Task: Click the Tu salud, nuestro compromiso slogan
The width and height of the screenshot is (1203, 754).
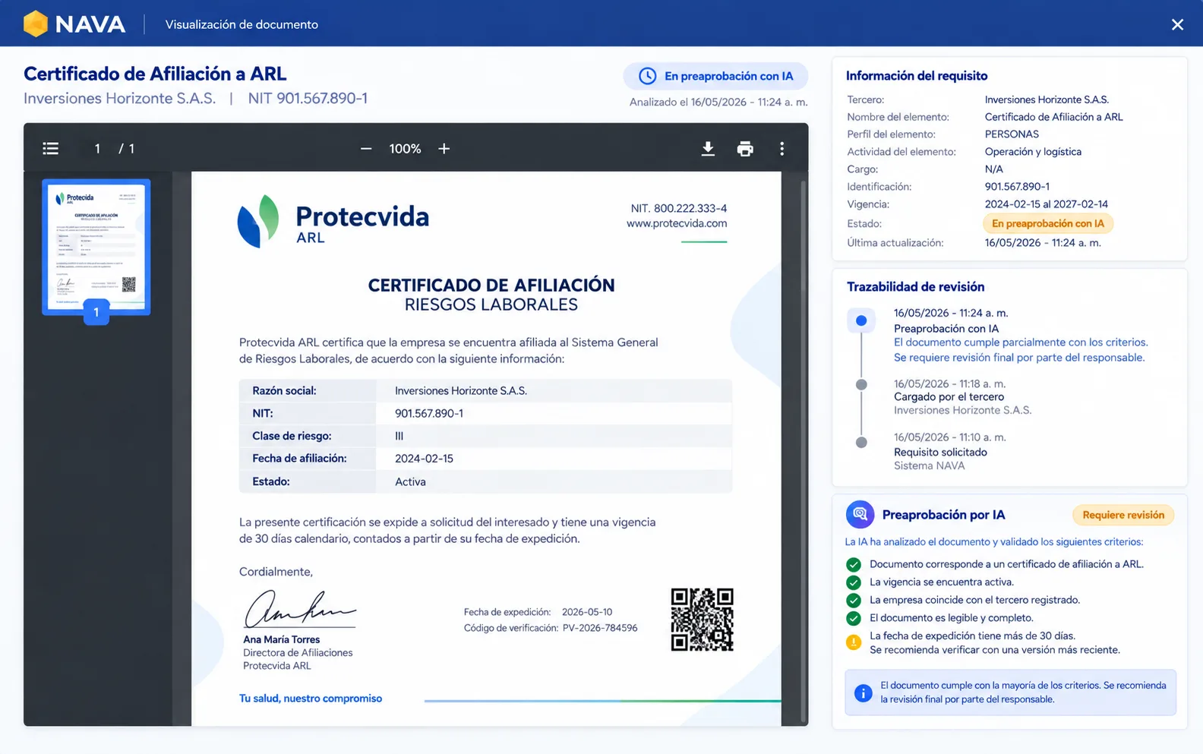Action: point(311,699)
